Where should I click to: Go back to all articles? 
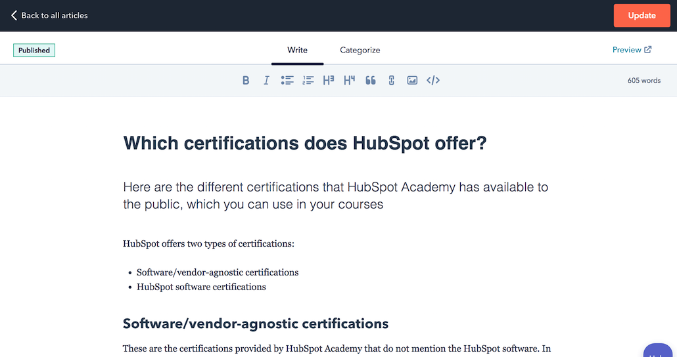(49, 16)
